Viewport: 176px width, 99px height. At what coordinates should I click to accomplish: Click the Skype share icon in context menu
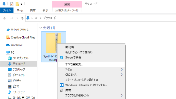click(x=62, y=57)
